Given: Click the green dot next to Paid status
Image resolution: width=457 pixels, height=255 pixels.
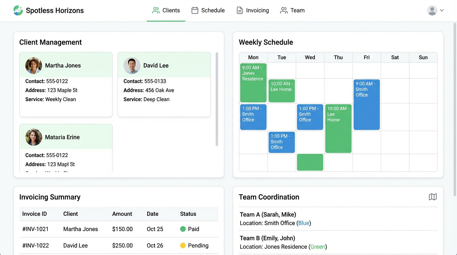Looking at the screenshot, I should (x=183, y=229).
